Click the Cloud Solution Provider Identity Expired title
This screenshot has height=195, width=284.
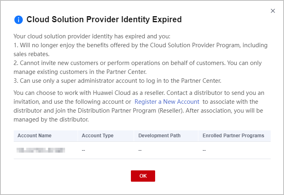(104, 19)
